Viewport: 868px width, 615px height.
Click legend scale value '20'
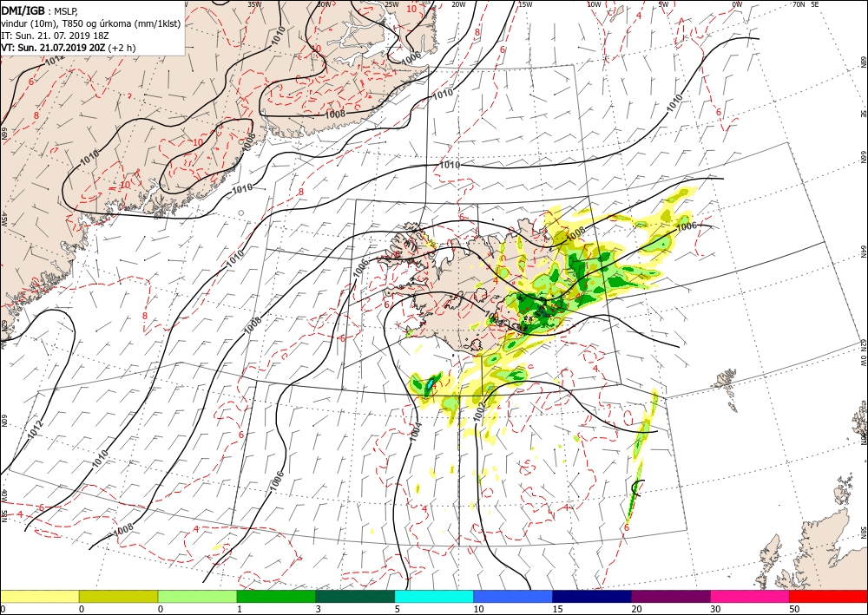[x=635, y=609]
